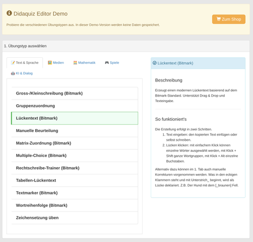The height and width of the screenshot is (242, 253).
Task: Switch to the Text & Sprache tab
Action: pyautogui.click(x=25, y=62)
